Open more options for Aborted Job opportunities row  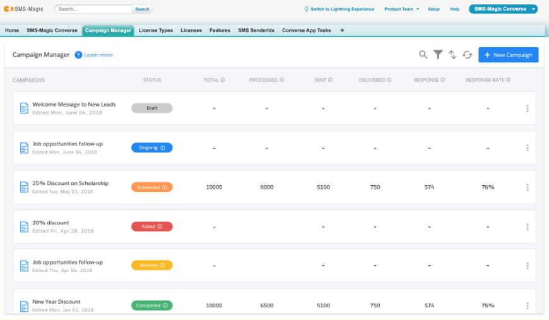[528, 265]
